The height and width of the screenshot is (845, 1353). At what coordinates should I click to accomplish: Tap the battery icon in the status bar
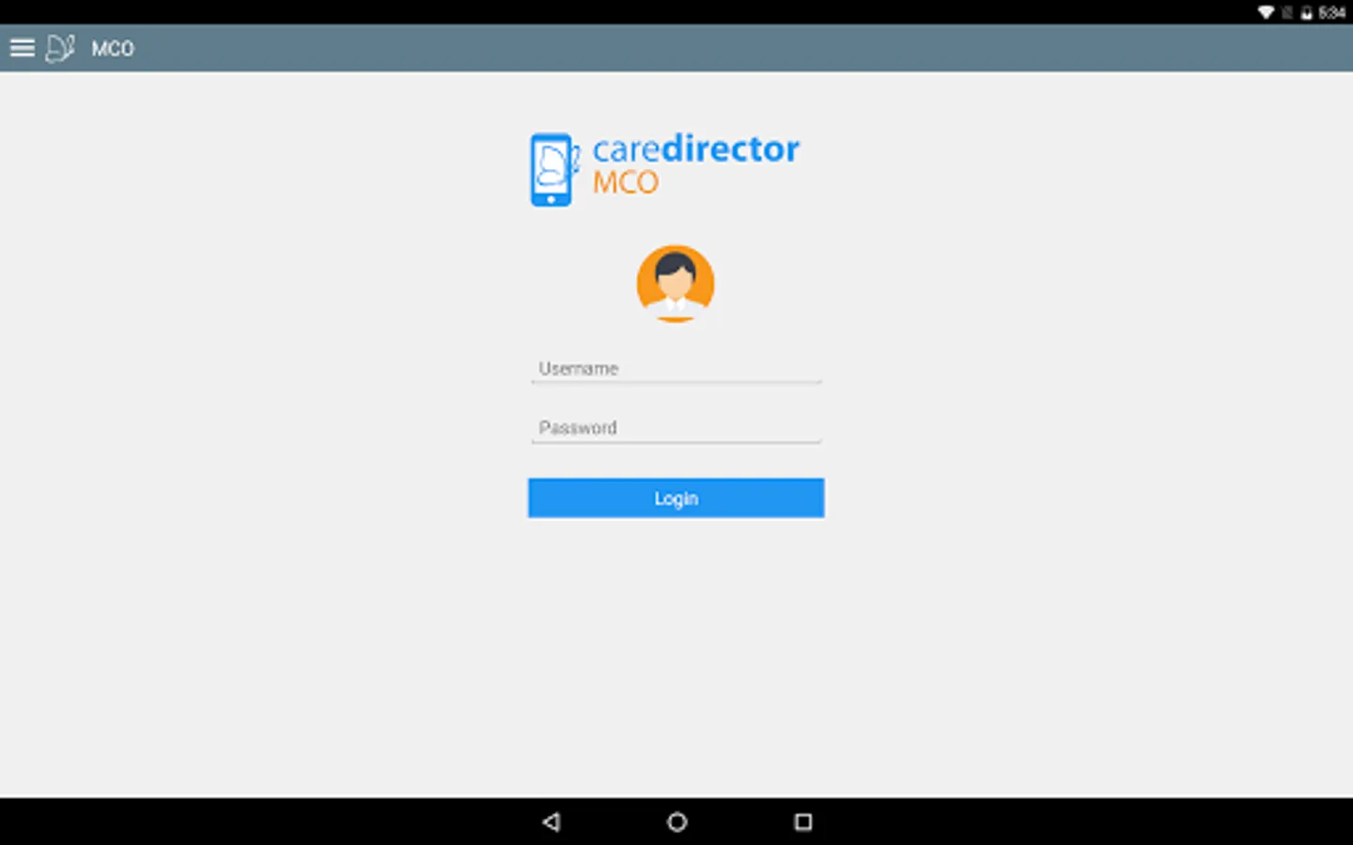point(1306,12)
